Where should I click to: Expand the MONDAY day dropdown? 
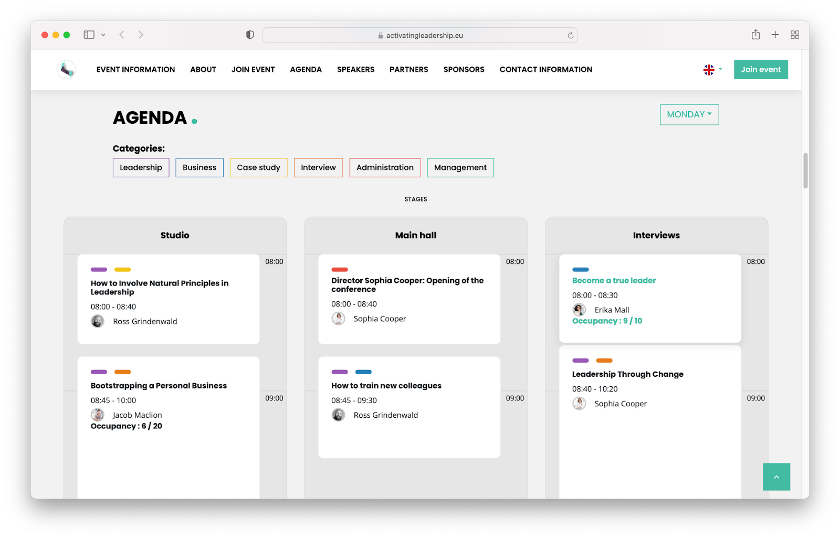[689, 114]
